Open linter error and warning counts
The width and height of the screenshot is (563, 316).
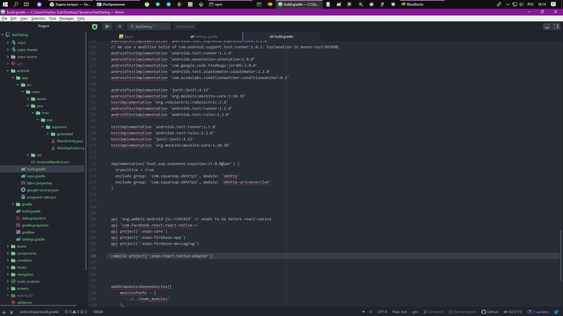76,312
